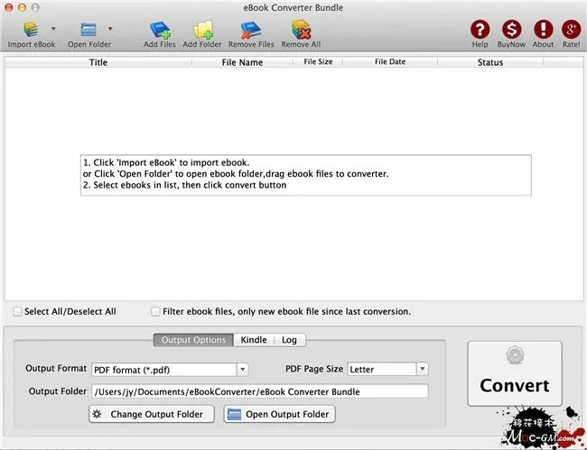This screenshot has width=587, height=450.
Task: Close the eBook Converter Bundle window
Action: (8, 7)
